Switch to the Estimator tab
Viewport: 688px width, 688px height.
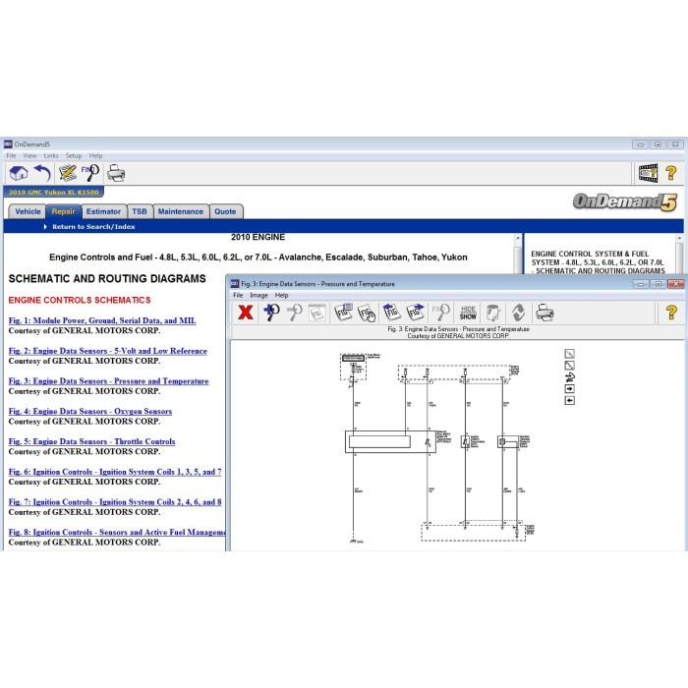pos(103,211)
